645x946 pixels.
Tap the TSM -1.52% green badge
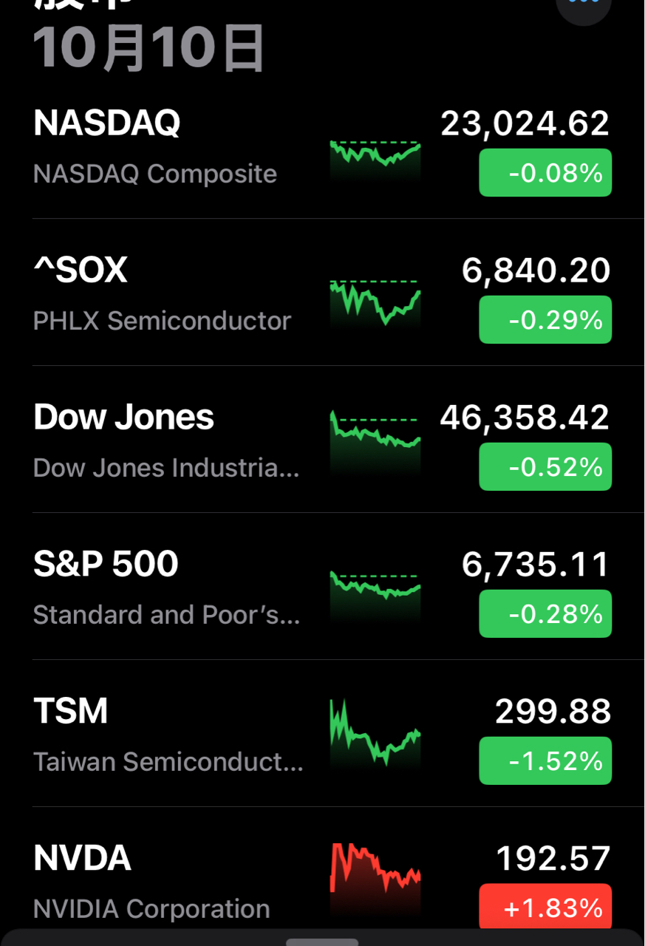(545, 761)
